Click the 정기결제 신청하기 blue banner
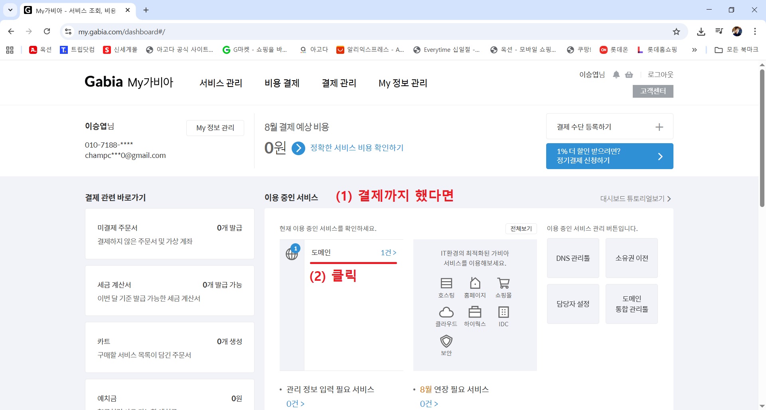This screenshot has width=766, height=410. click(610, 156)
